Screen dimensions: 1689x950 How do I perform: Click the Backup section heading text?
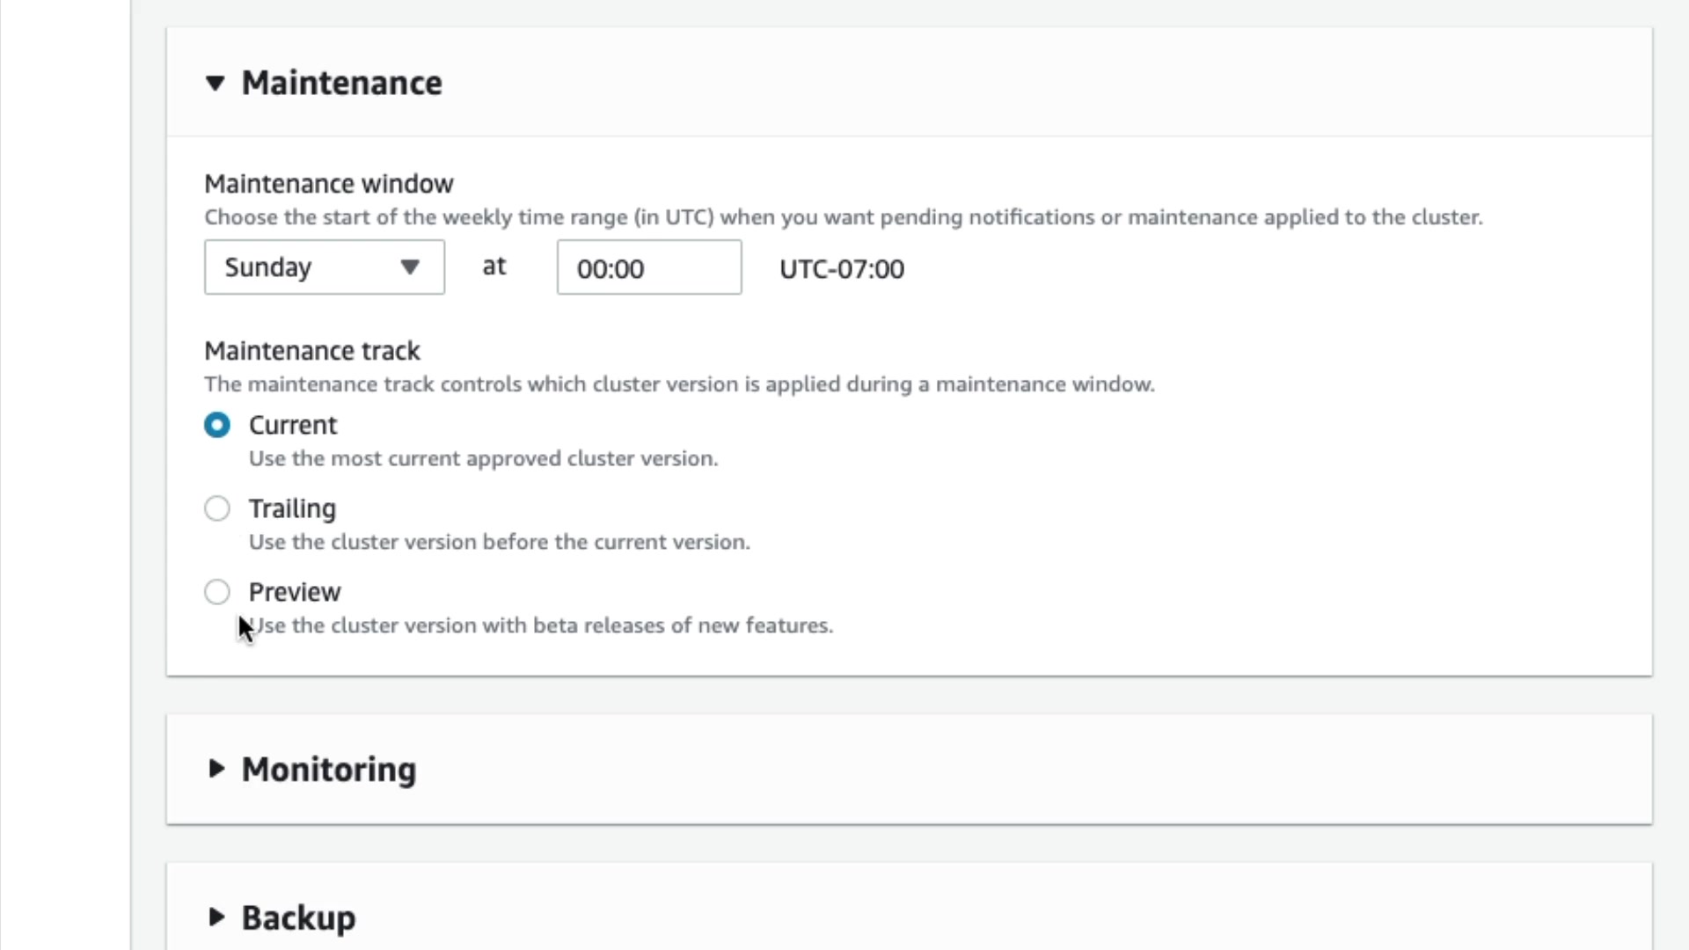pos(298,918)
